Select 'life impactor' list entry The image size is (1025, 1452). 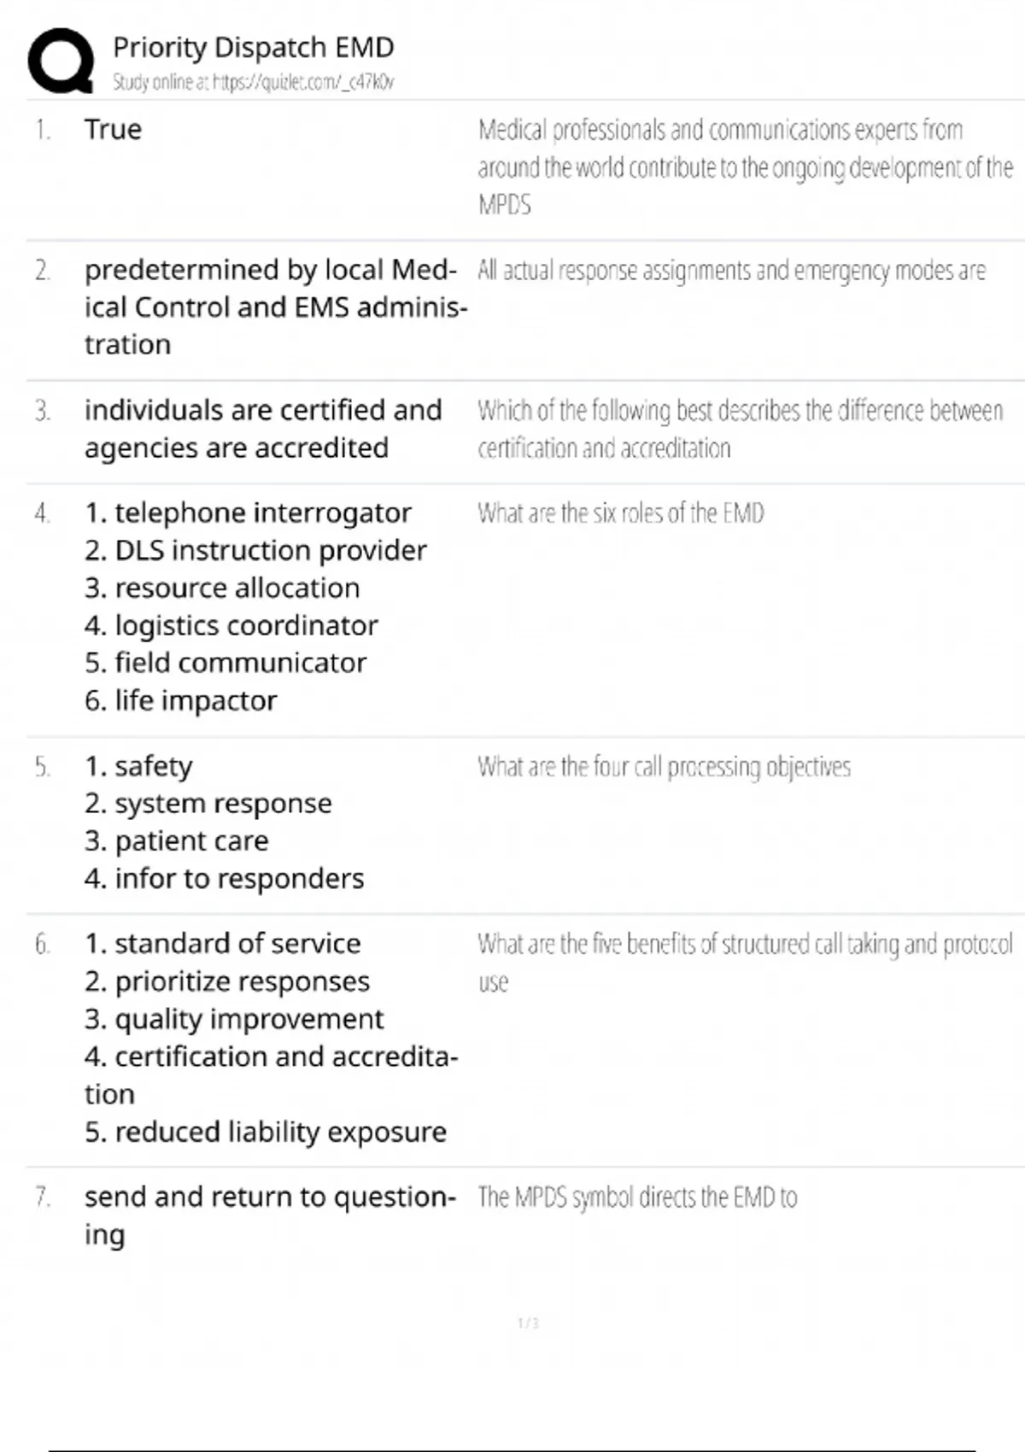click(x=180, y=700)
